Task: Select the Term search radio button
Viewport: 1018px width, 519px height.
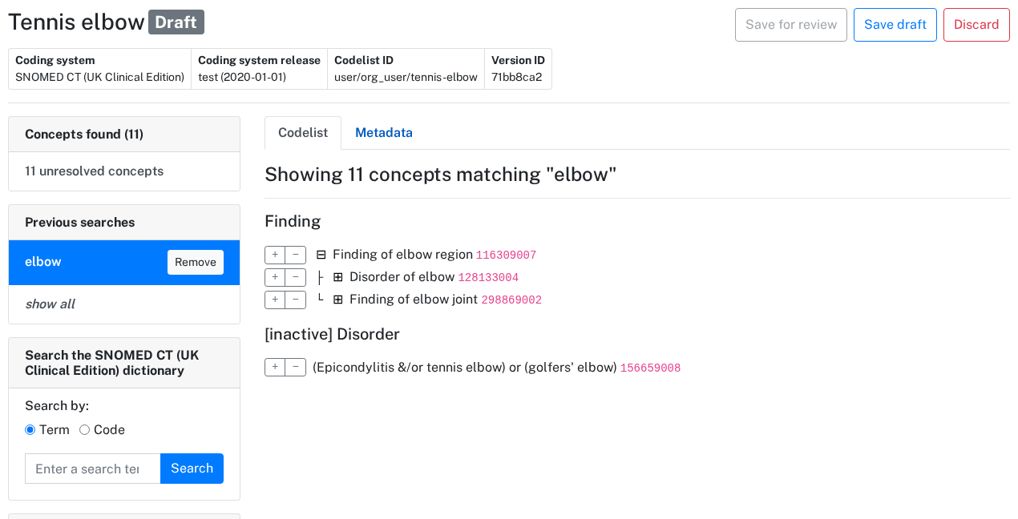Action: 30,430
